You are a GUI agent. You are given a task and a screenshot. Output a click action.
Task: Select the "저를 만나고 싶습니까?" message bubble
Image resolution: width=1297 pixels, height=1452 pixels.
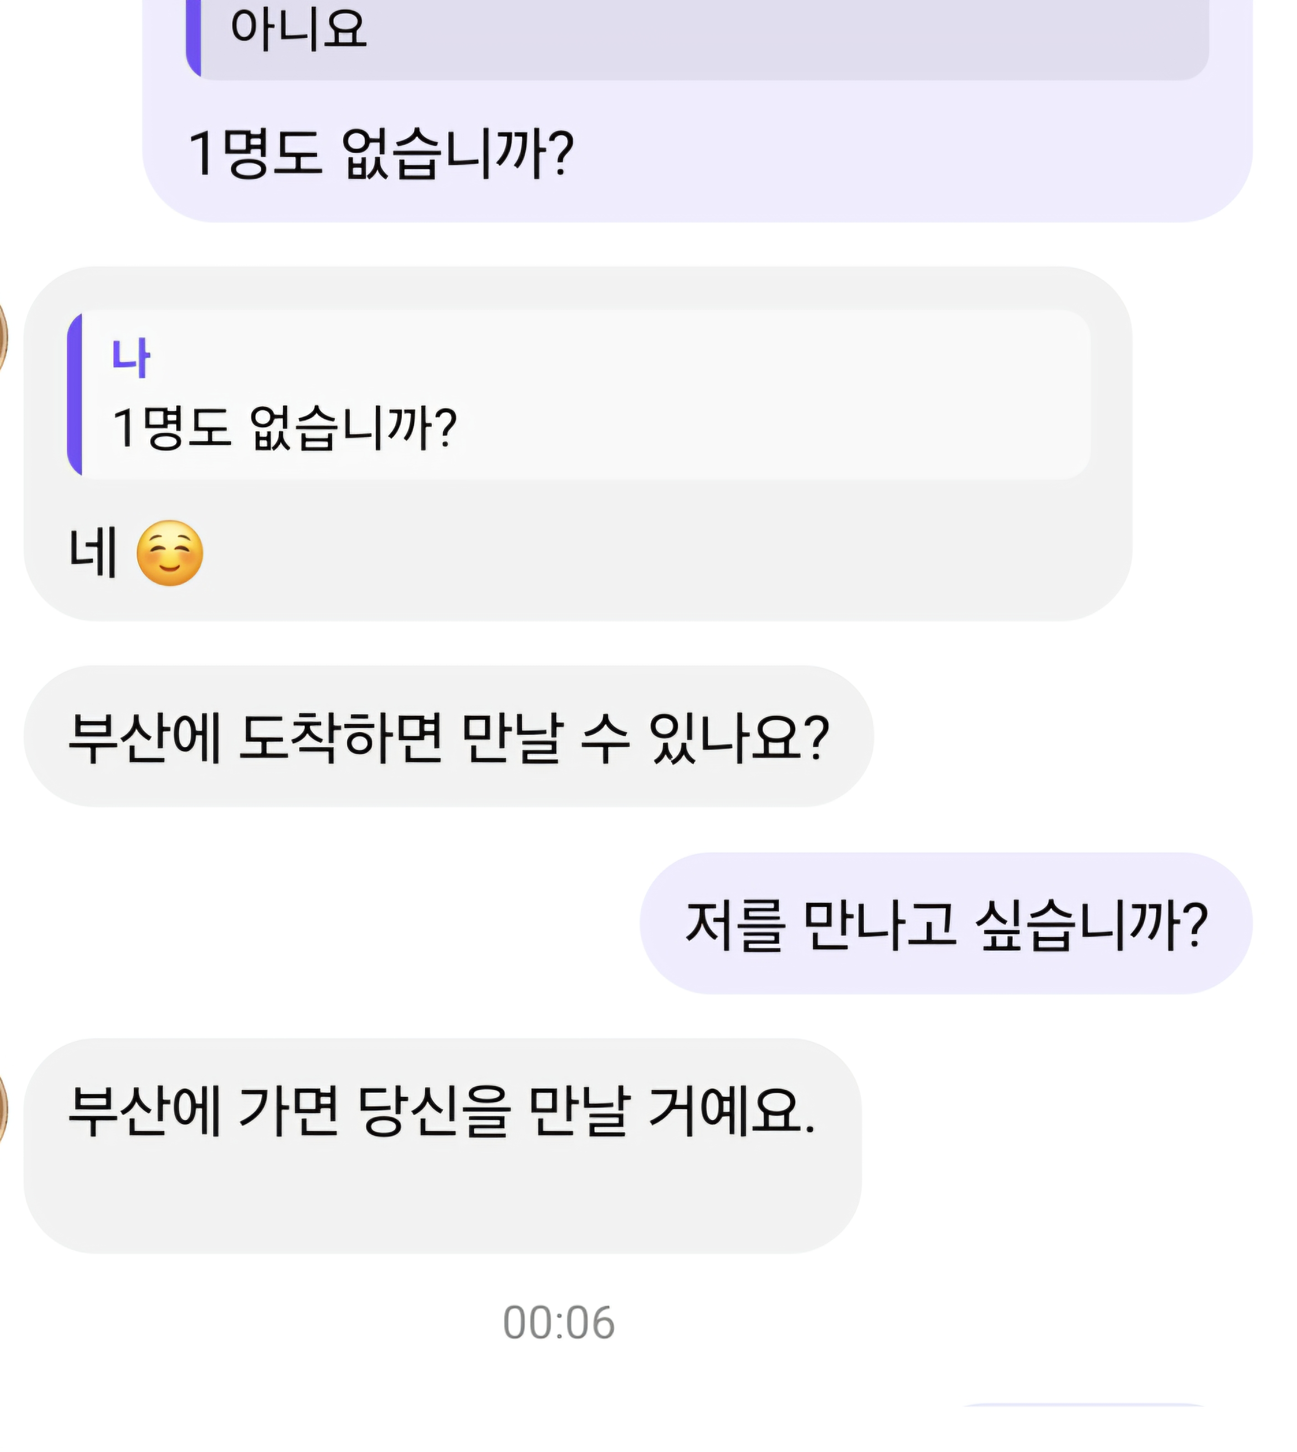946,924
